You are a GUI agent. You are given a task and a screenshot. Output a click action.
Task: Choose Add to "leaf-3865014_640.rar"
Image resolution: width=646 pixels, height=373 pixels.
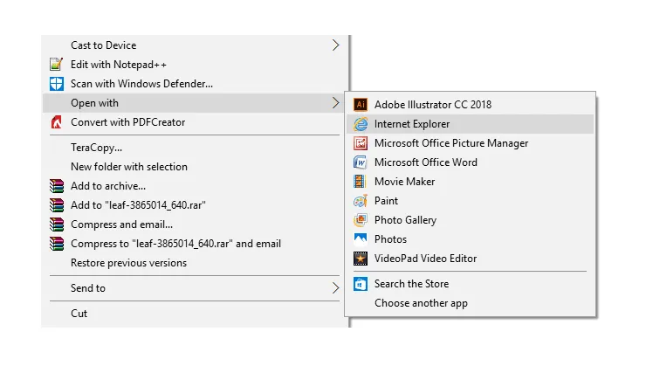point(195,204)
